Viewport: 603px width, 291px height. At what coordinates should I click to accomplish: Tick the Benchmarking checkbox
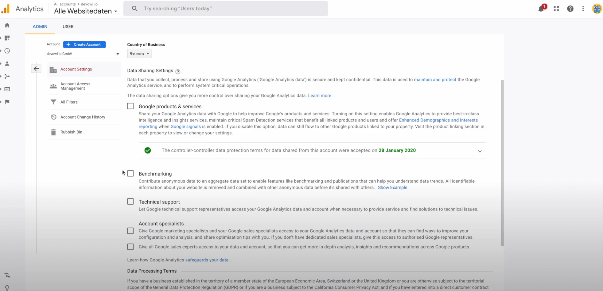(130, 173)
